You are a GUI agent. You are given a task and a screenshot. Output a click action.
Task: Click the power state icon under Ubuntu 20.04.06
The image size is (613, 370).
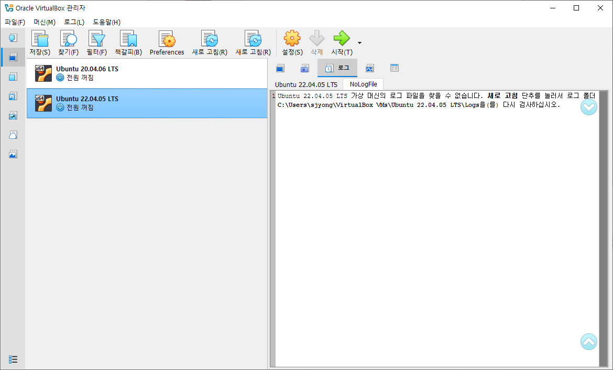60,78
